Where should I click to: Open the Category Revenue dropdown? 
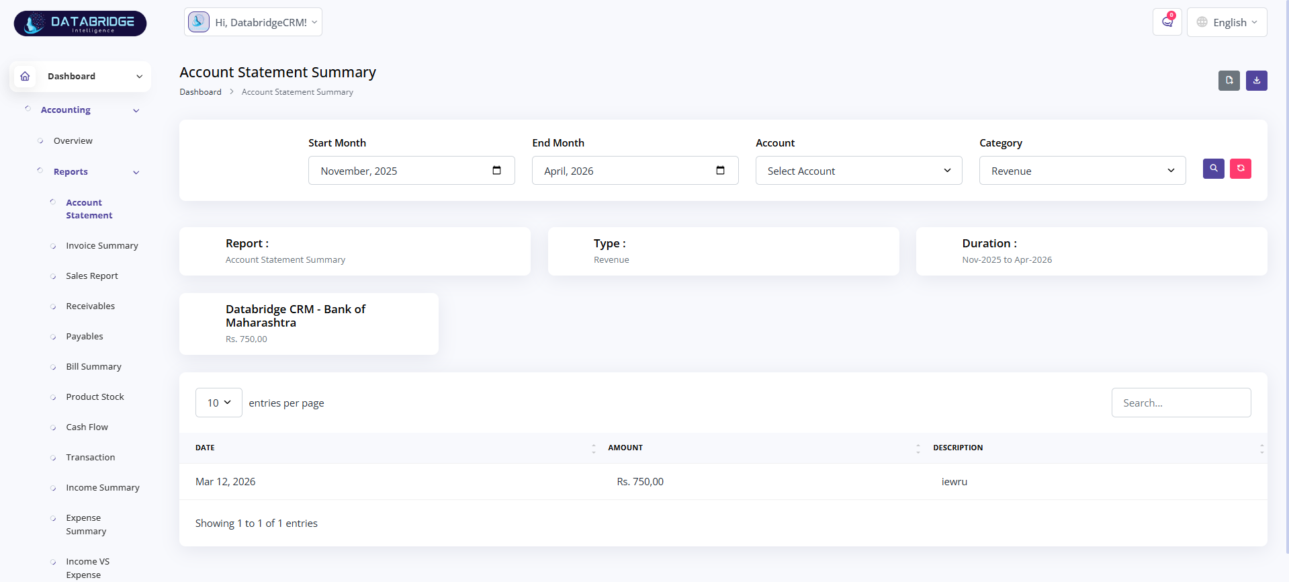tap(1083, 171)
